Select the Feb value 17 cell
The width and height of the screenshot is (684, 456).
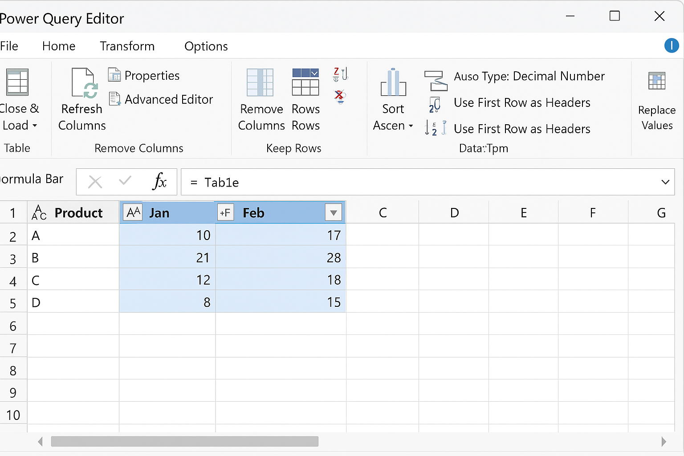[281, 235]
